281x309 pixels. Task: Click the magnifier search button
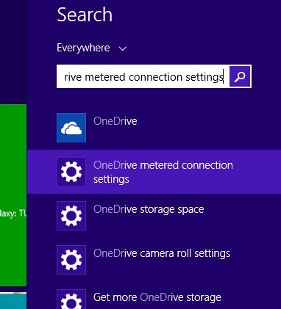(240, 76)
